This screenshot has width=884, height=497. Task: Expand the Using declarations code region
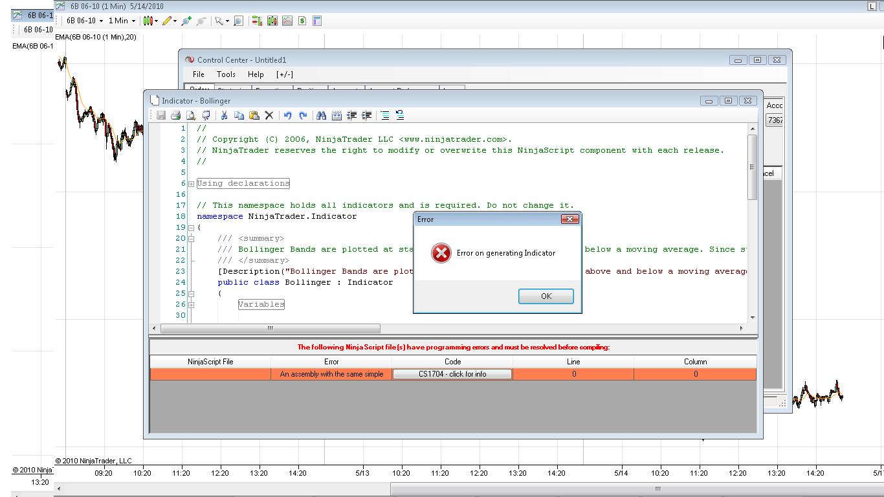coord(191,184)
